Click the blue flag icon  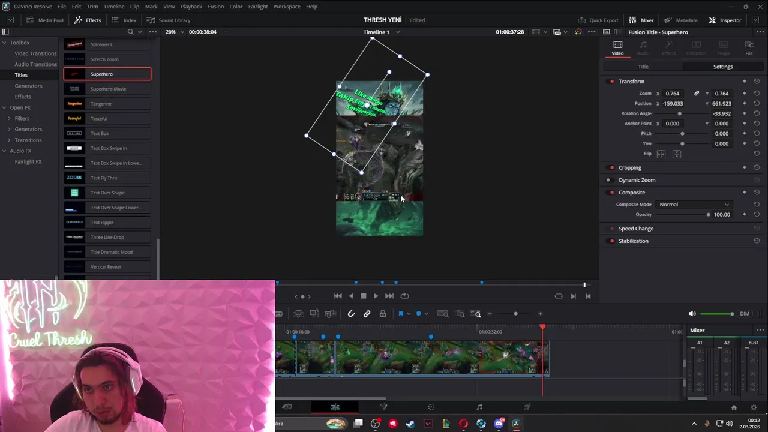401,314
